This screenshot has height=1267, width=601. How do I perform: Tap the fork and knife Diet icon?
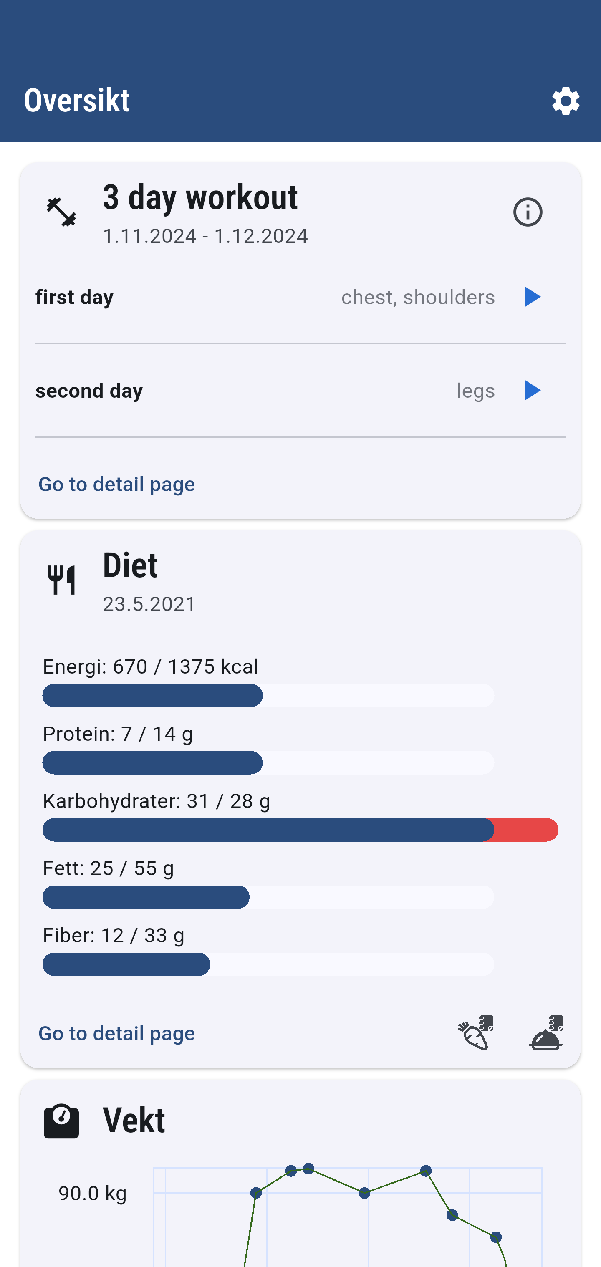coord(61,580)
